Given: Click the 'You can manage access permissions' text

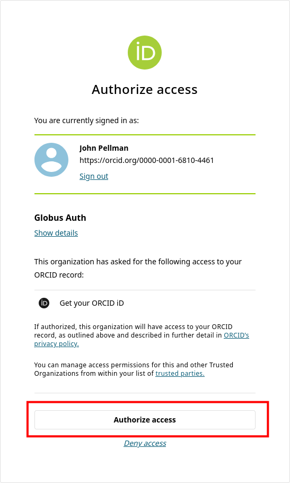Looking at the screenshot, I should pyautogui.click(x=134, y=369).
